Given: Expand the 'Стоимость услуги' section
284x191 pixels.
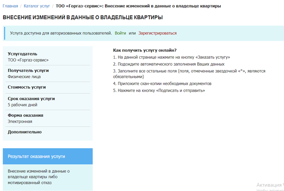Looking at the screenshot, I should pyautogui.click(x=27, y=87).
